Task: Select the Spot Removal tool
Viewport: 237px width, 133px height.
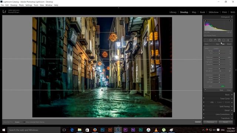Action: [210, 40]
